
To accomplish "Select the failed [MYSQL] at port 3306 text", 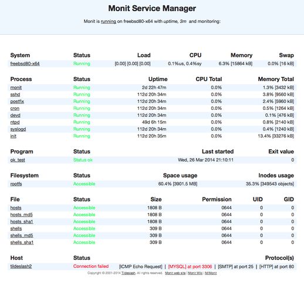I will point(190,267).
